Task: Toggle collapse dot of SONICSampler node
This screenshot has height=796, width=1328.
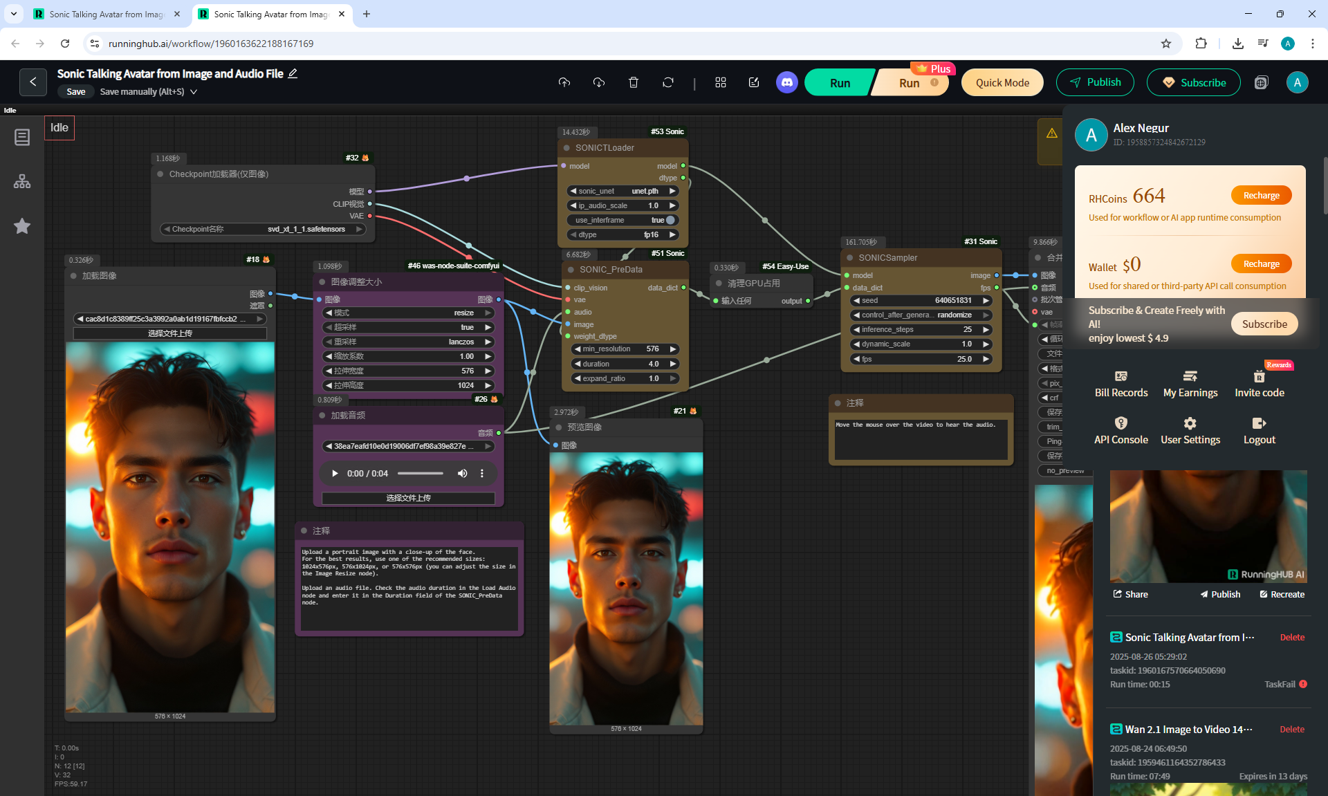Action: [x=850, y=258]
